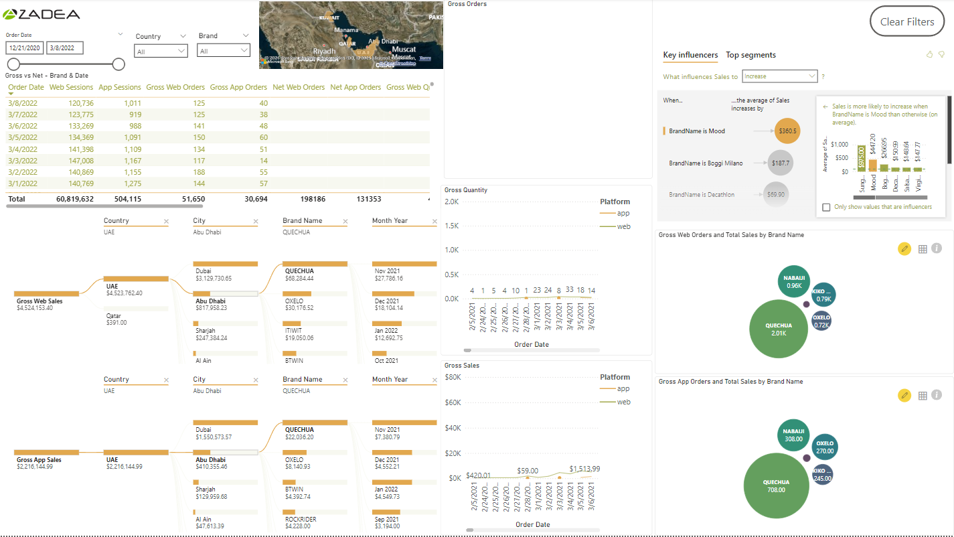Image resolution: width=954 pixels, height=537 pixels.
Task: Remove City level from Gross Web Sales tree
Action: (x=255, y=221)
